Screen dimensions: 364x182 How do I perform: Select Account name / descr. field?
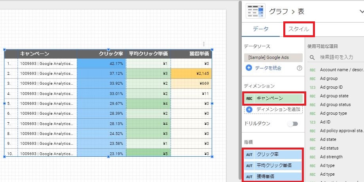[341, 70]
